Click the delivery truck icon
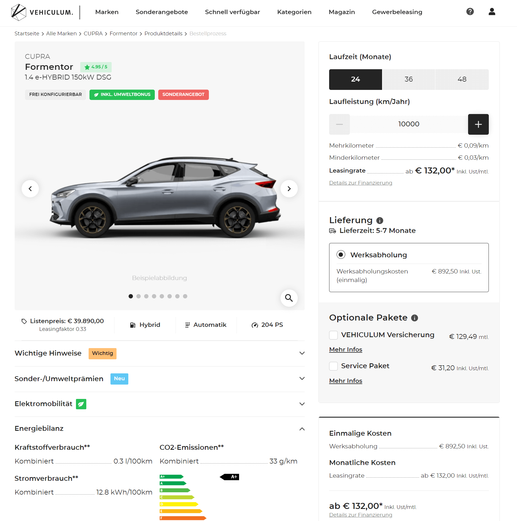The image size is (517, 521). (x=333, y=231)
